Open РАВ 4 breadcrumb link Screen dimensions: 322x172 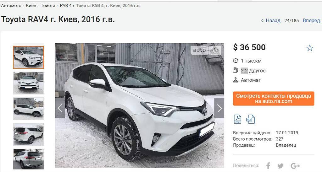coord(66,6)
